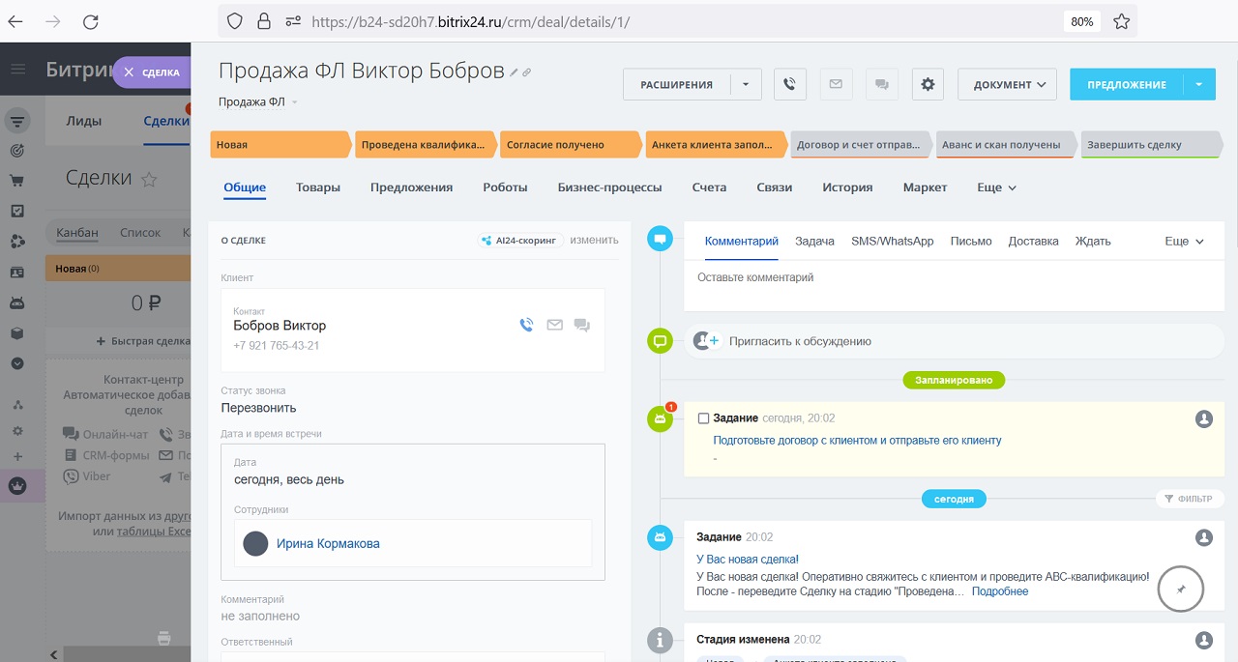Click chat message icon in contact card
The height and width of the screenshot is (662, 1238).
point(582,326)
